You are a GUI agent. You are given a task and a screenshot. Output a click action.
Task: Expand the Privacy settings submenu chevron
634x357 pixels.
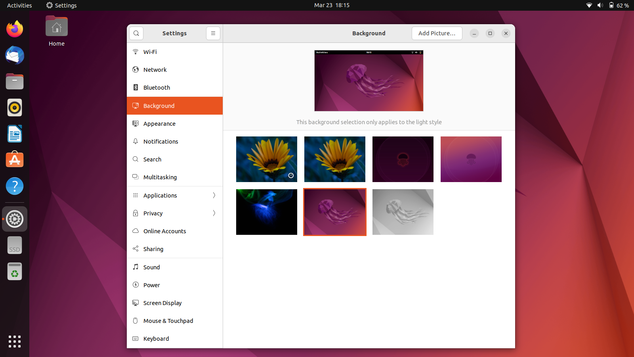coord(214,213)
